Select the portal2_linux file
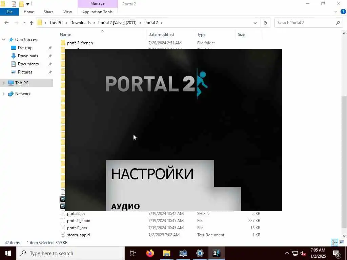Screen dimensions: 347x260 (x=78, y=221)
